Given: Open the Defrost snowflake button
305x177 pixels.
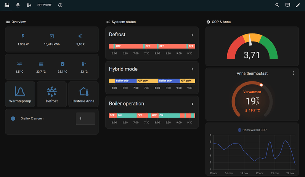Looking at the screenshot, I should (52, 94).
